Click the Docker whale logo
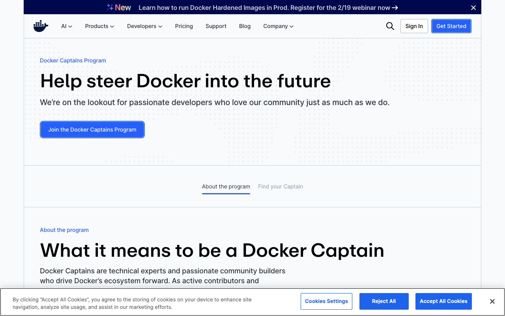The width and height of the screenshot is (505, 316). tap(41, 26)
